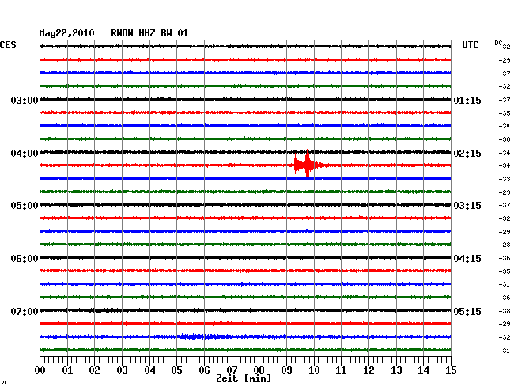This screenshot has height=391, width=514.
Task: Select the black trace at 03:00
Action: coord(245,99)
